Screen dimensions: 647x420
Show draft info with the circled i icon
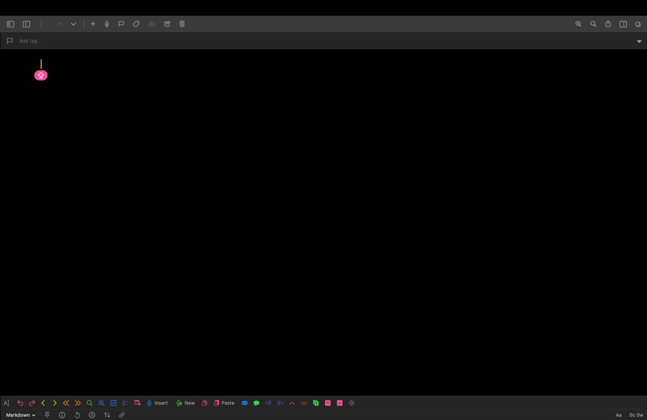coord(62,415)
